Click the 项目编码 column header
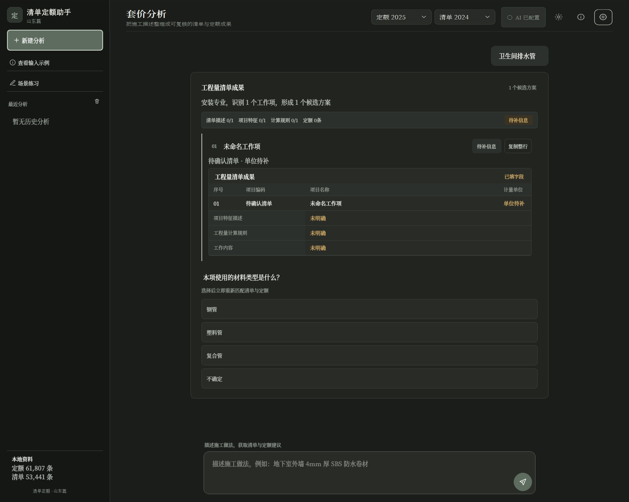The image size is (629, 502). tap(256, 190)
